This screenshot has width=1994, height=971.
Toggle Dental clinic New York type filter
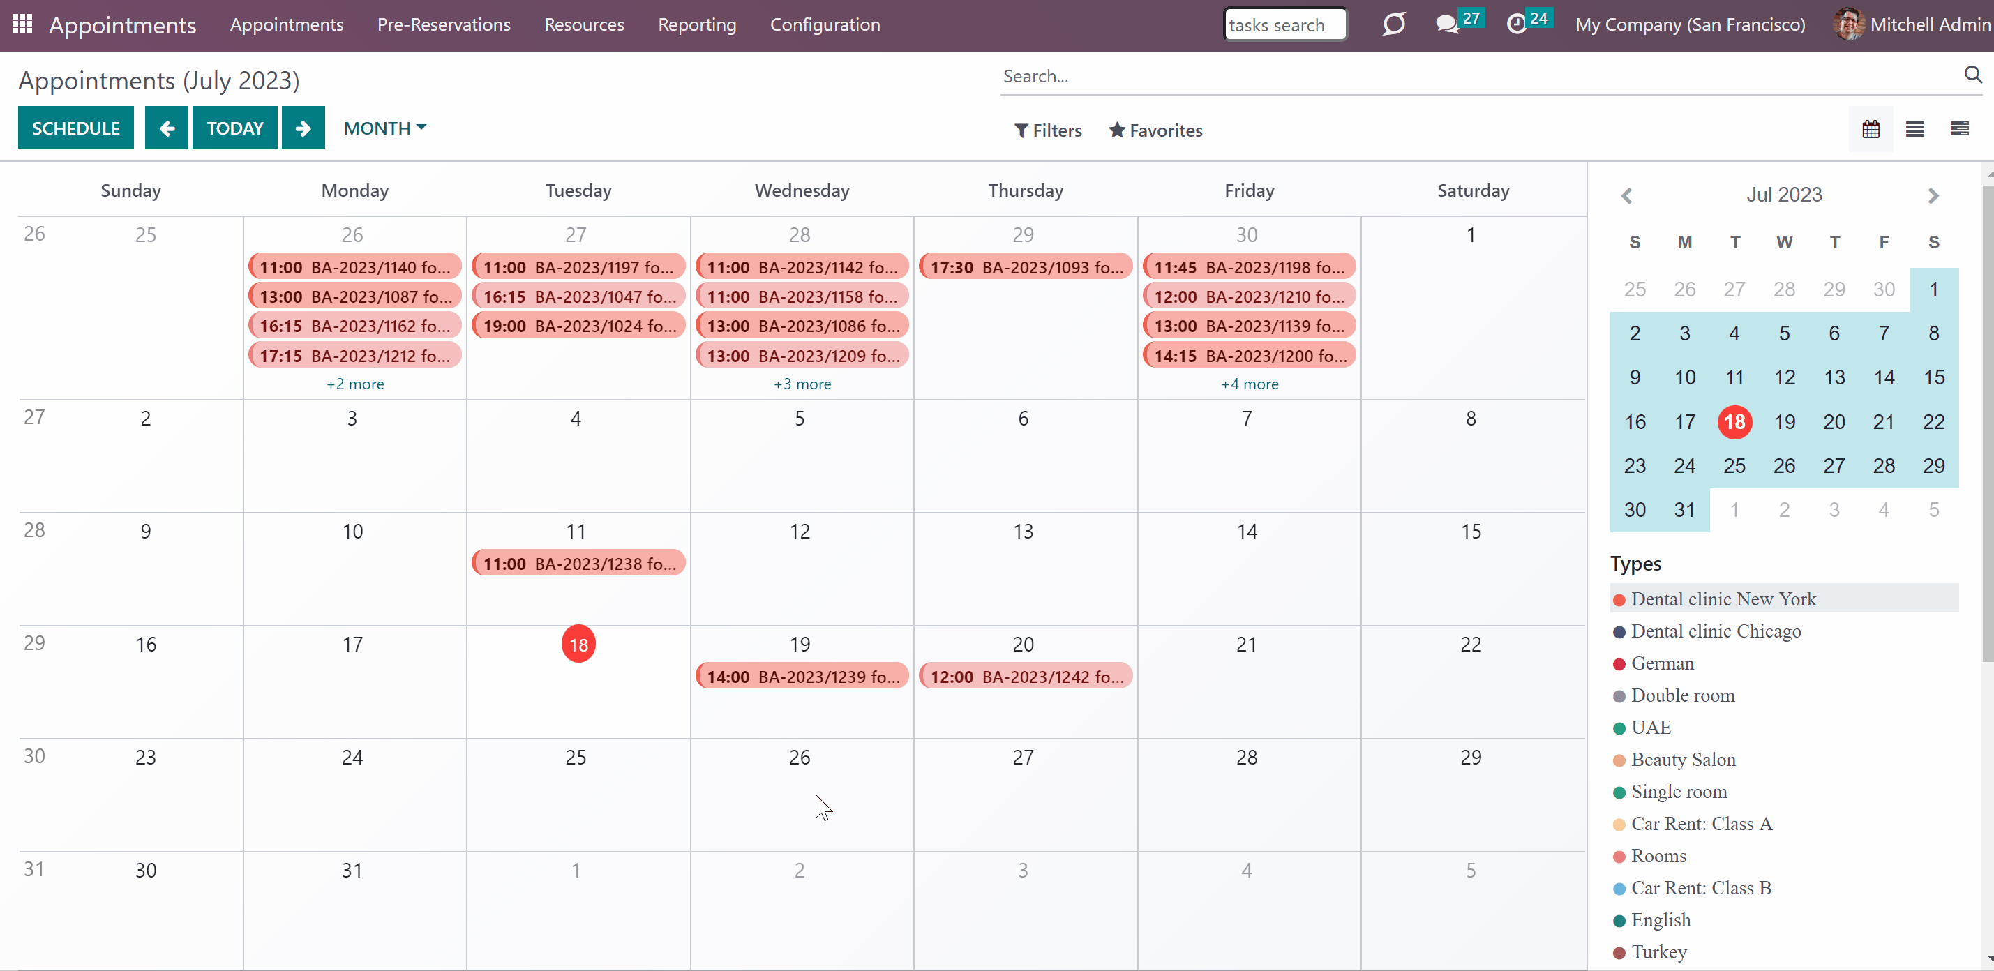click(x=1783, y=599)
